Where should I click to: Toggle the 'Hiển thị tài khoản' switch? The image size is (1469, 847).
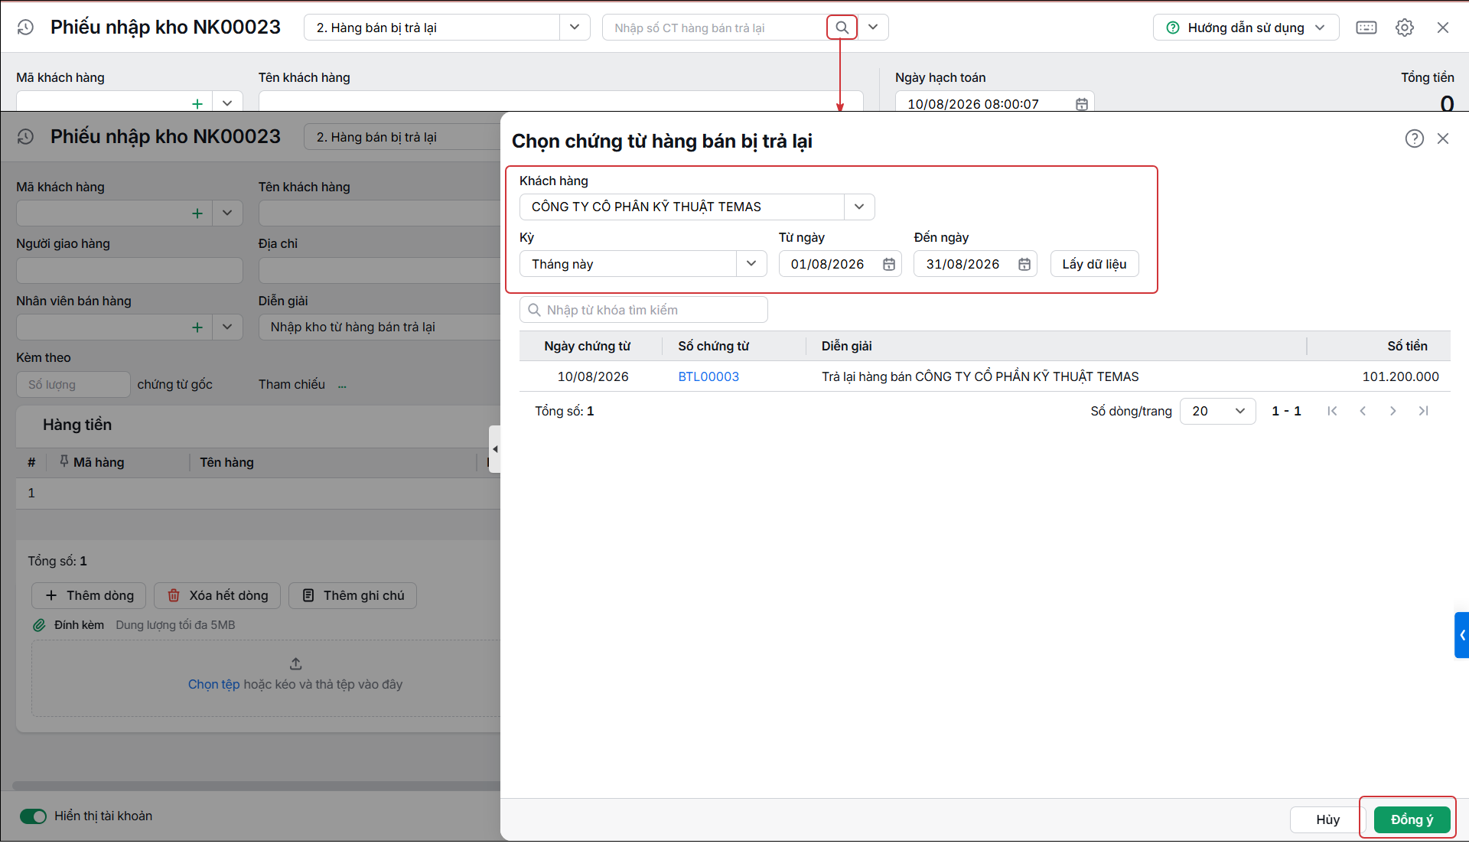pos(34,816)
